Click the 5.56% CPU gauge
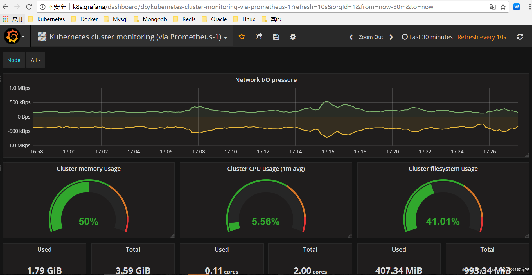 pyautogui.click(x=266, y=206)
